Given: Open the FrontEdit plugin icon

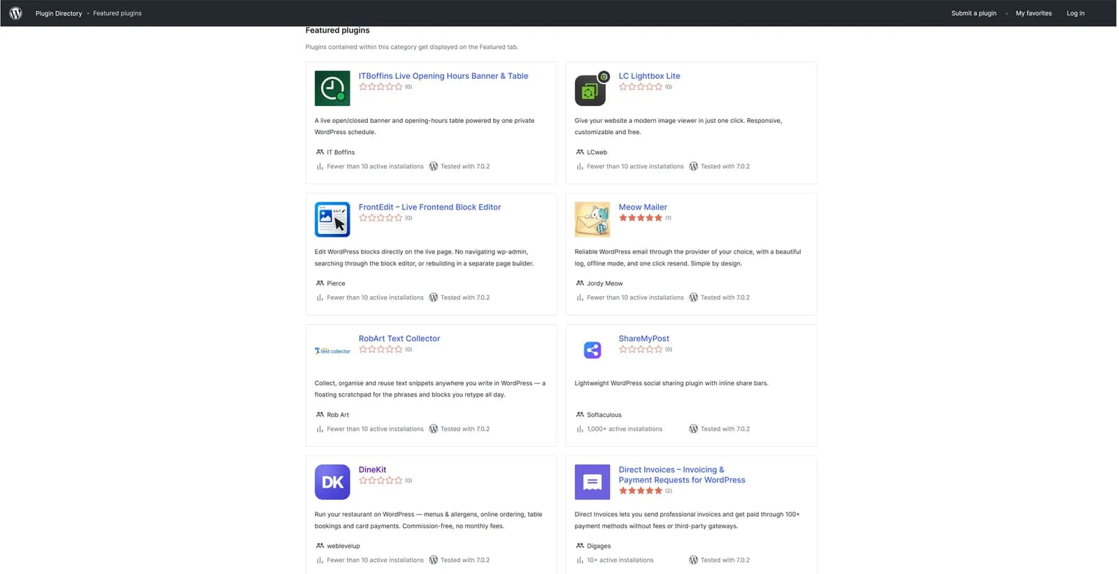Looking at the screenshot, I should pos(332,219).
